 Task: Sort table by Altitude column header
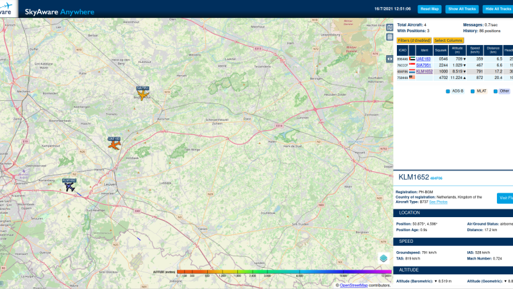pyautogui.click(x=457, y=50)
